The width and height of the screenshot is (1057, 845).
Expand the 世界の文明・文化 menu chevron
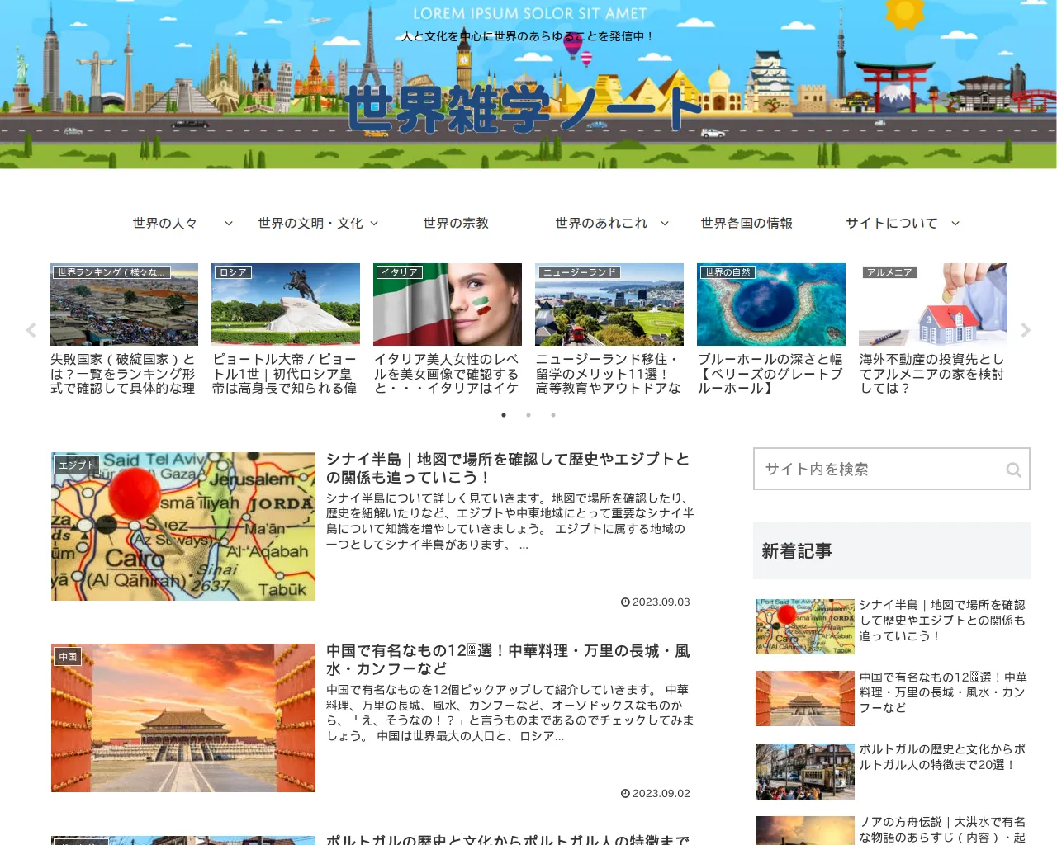[x=374, y=224]
